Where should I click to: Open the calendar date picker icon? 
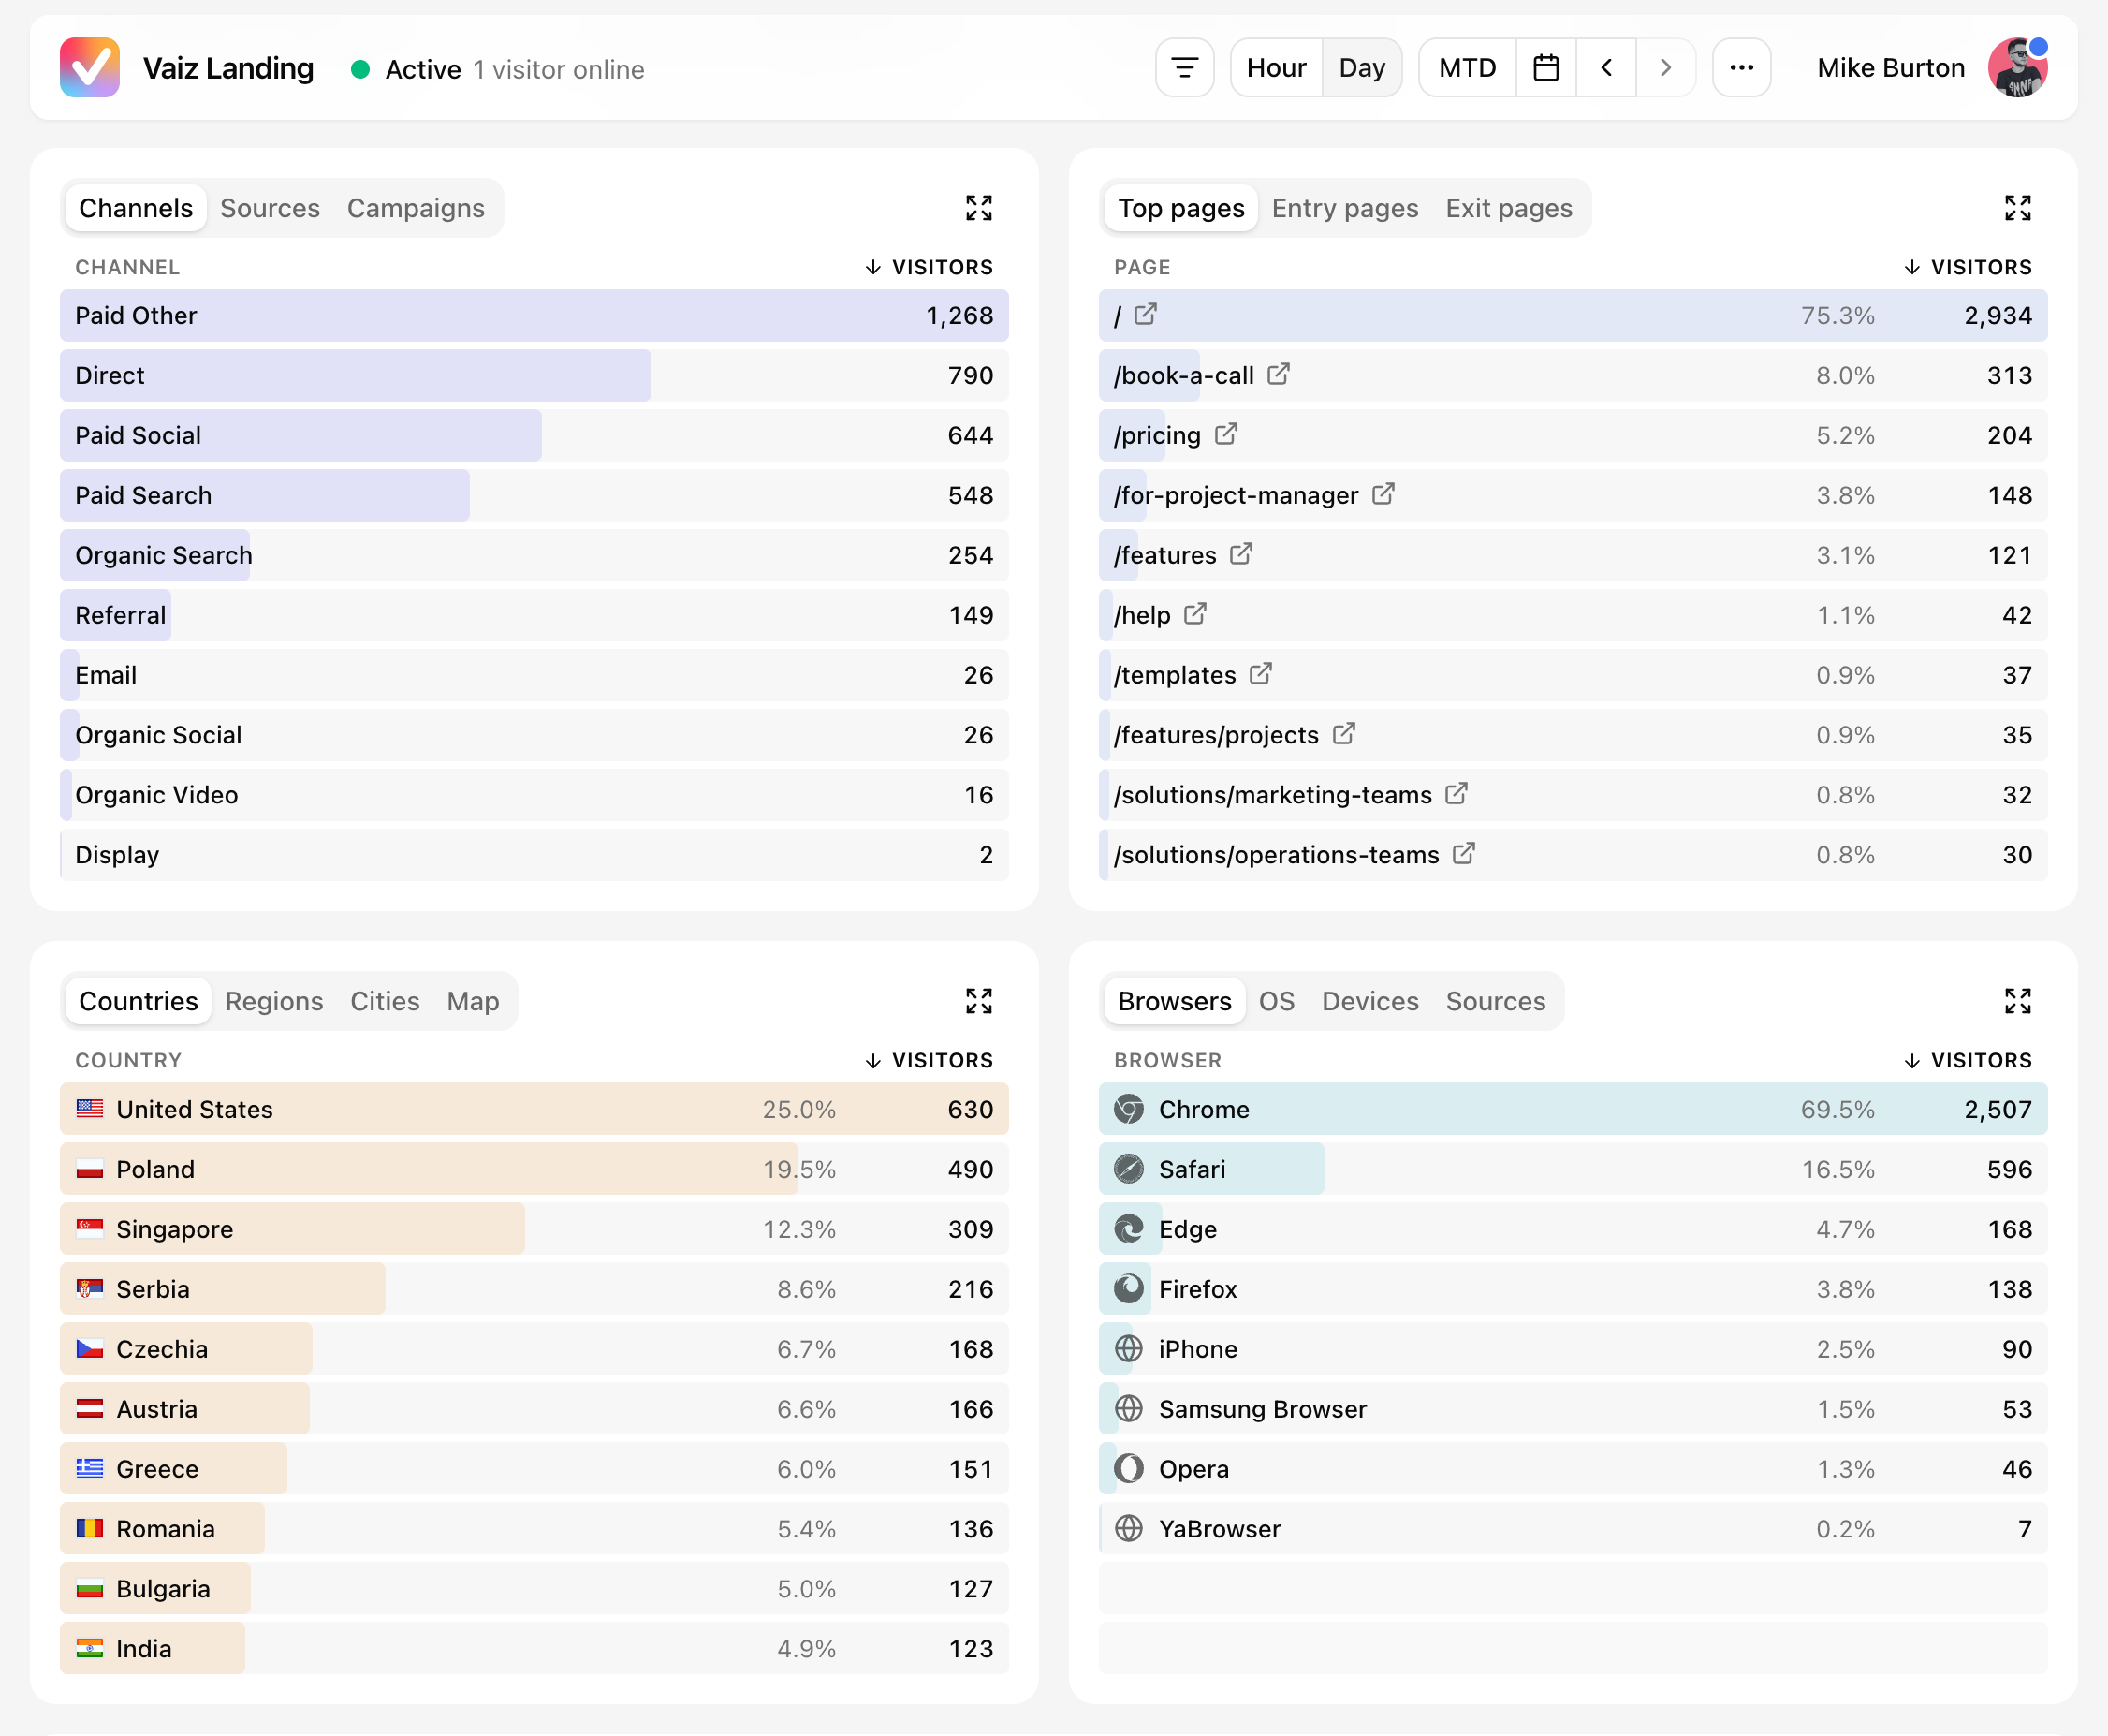(1546, 68)
